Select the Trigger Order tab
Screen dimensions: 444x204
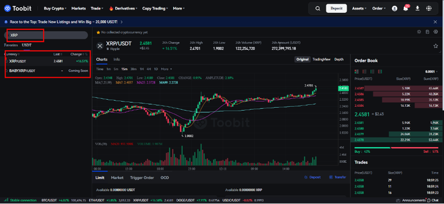pyautogui.click(x=142, y=178)
